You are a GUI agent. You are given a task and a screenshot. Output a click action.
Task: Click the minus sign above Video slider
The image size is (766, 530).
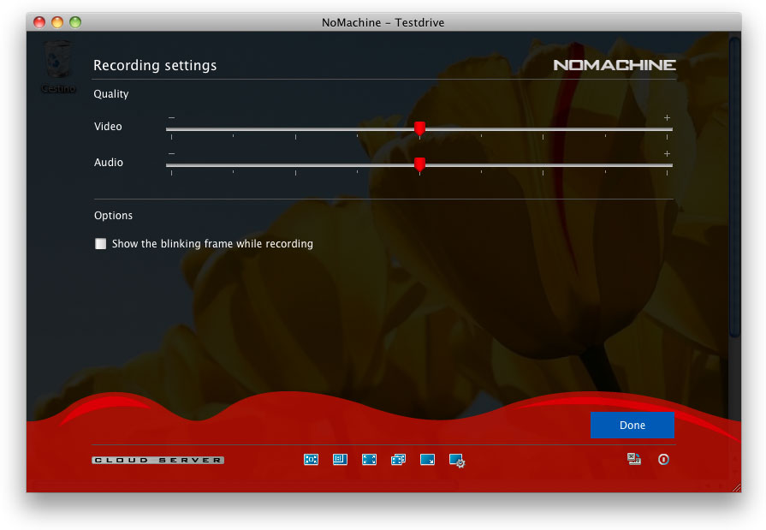(171, 117)
